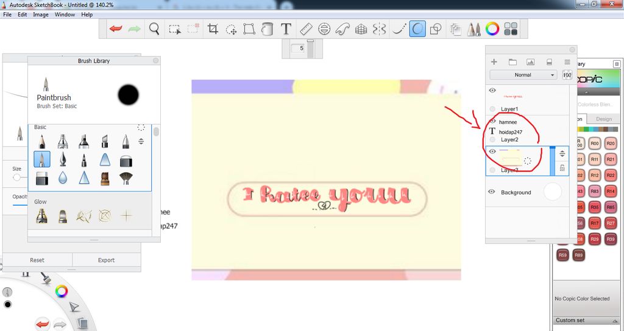Choose the Crop tool
Screen dimensions: 624x331
[x=213, y=29]
